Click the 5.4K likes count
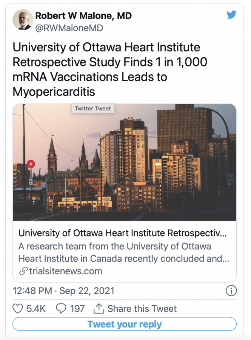The height and width of the screenshot is (340, 251). pos(36,309)
